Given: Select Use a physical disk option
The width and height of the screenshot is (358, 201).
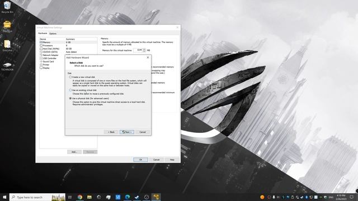Looking at the screenshot, I should (x=89, y=98).
